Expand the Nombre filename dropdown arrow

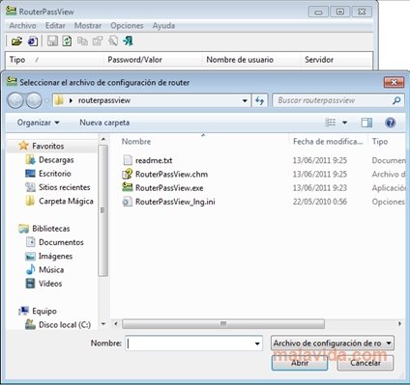click(x=257, y=344)
